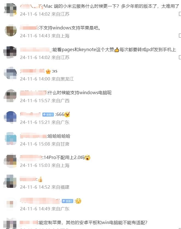Viewport: 181px width, 229px height.
Task: Click the blue avatar of the 666 commenter
Action: (x=10, y=117)
